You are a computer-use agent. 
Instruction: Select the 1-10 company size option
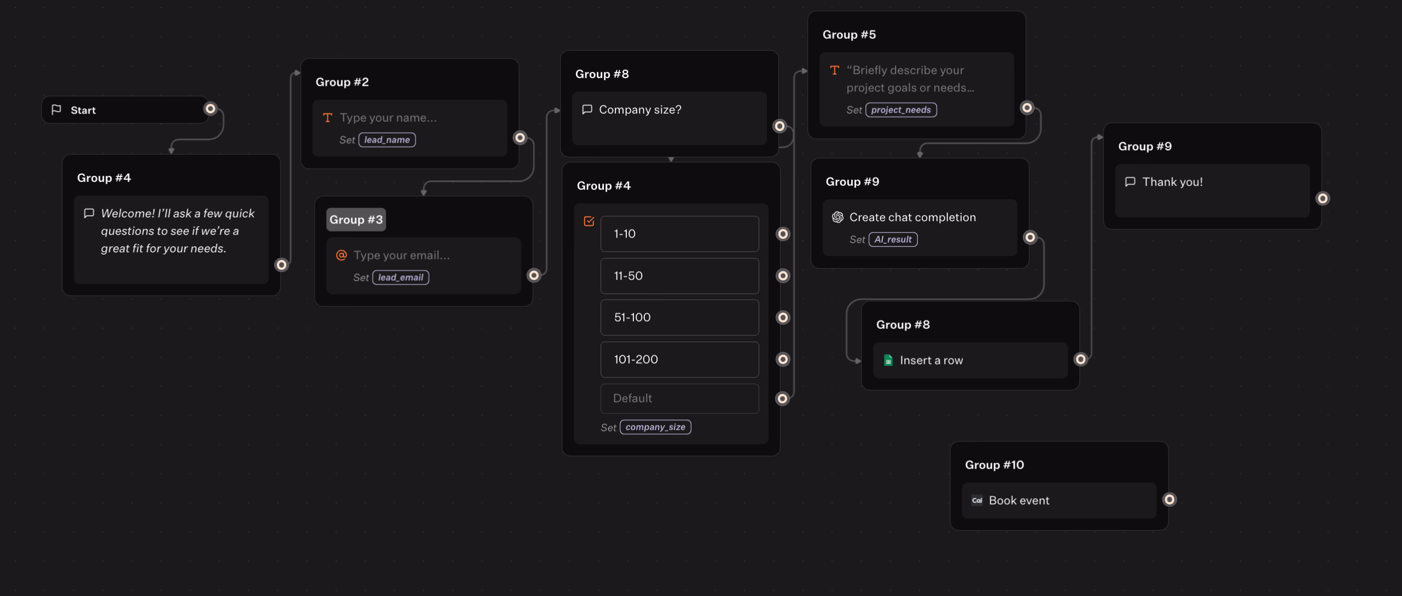[679, 234]
